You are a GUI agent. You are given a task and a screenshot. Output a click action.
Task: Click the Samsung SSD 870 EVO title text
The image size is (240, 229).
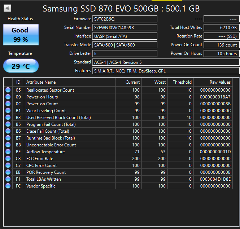(121, 8)
